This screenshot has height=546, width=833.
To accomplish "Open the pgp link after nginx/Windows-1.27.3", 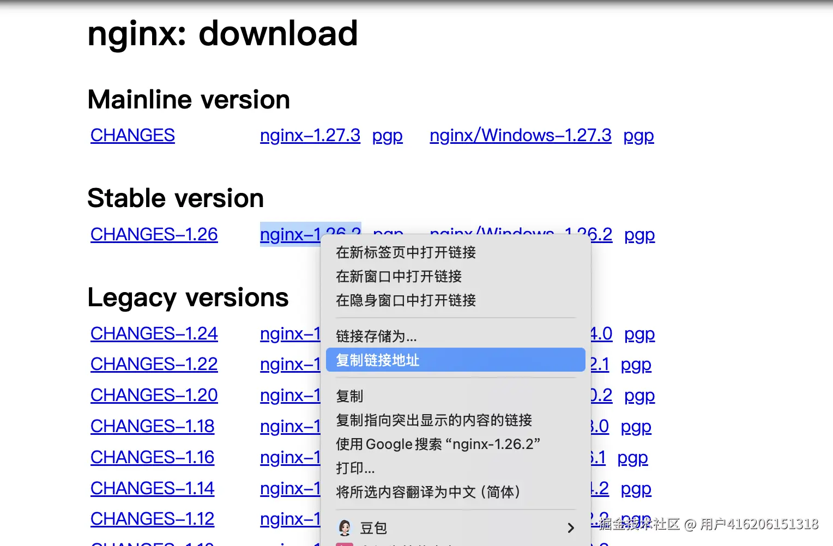I will click(639, 136).
